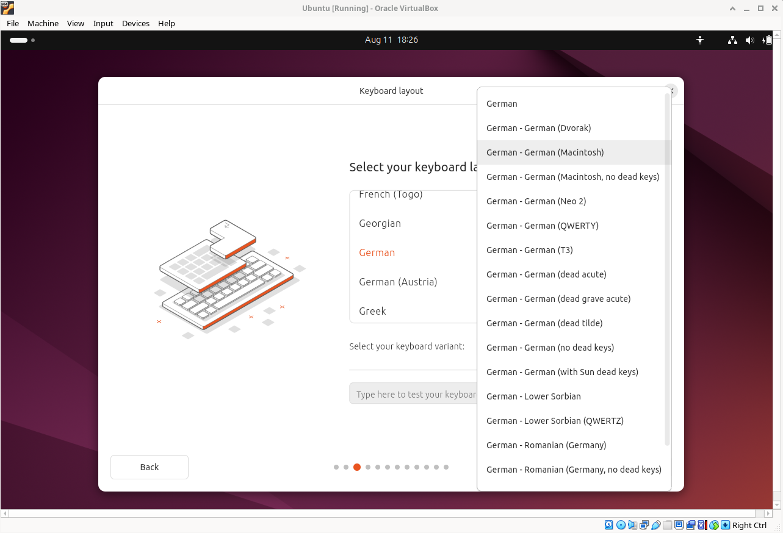Screen dimensions: 783x533
Task: Open the accessibility menu in top bar
Action: [x=700, y=40]
